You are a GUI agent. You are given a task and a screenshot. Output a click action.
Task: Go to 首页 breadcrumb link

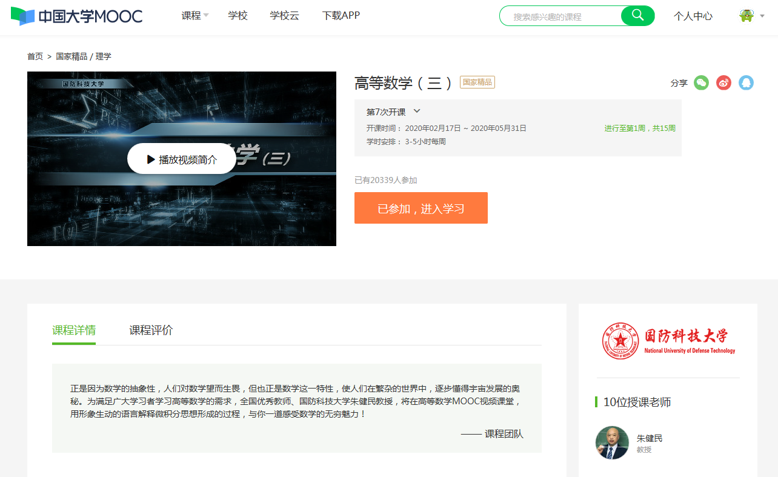[x=35, y=56]
